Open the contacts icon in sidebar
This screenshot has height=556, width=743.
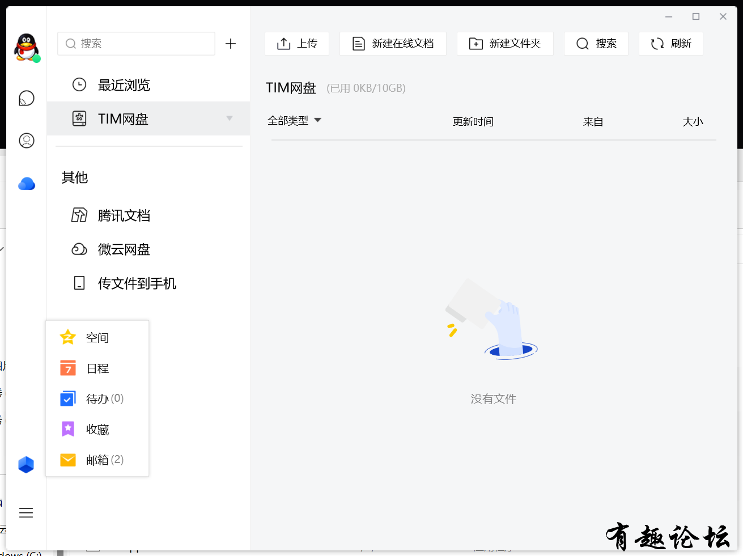(x=27, y=141)
